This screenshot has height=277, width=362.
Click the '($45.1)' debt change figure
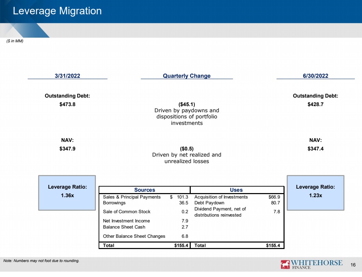pyautogui.click(x=187, y=104)
